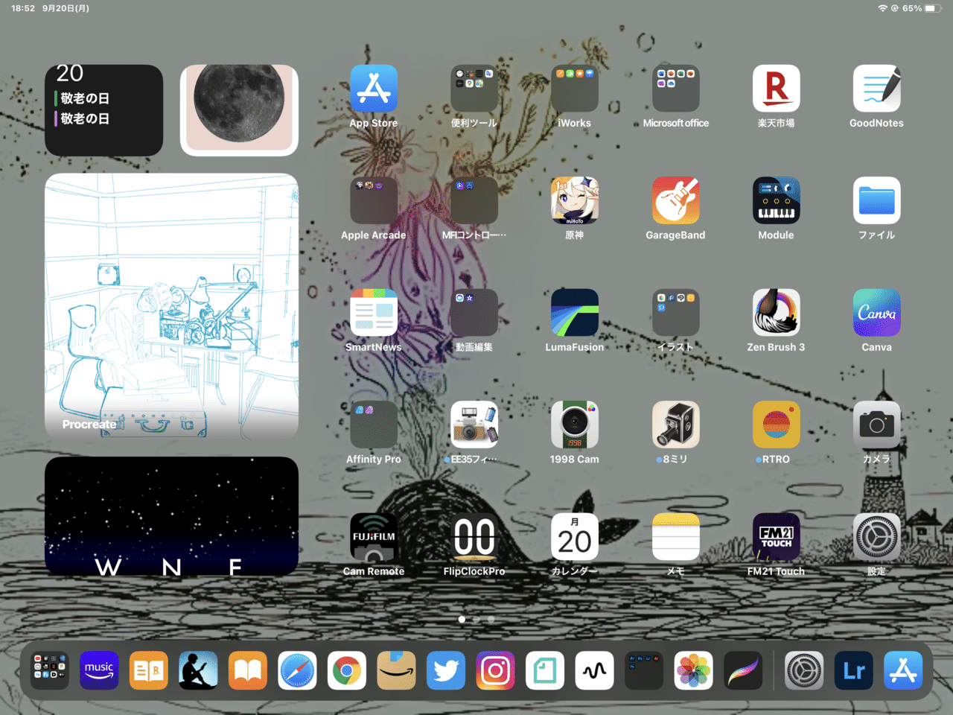Open the Canva app
Viewport: 953px width, 715px height.
(x=876, y=313)
